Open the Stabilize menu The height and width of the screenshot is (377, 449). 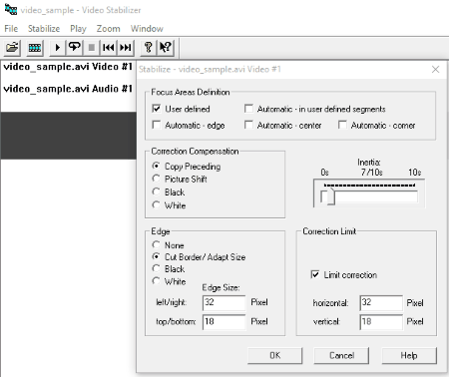pyautogui.click(x=44, y=29)
